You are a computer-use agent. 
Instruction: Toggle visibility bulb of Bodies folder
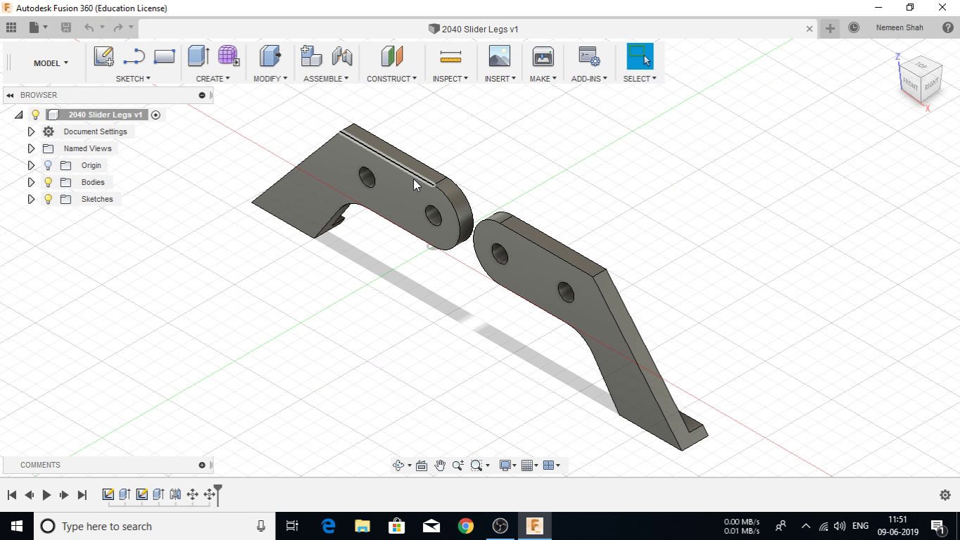pyautogui.click(x=48, y=182)
